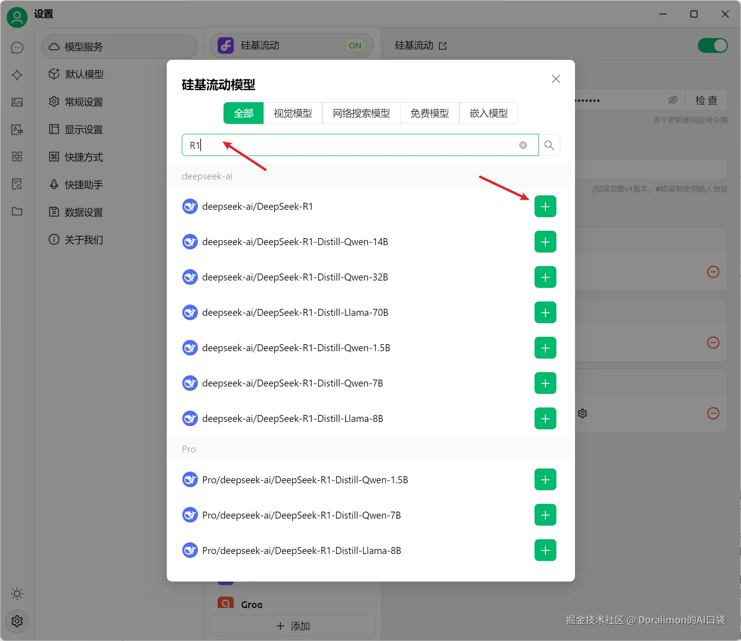The width and height of the screenshot is (741, 641).
Task: Click the deepseek-ai group header
Action: coord(369,176)
